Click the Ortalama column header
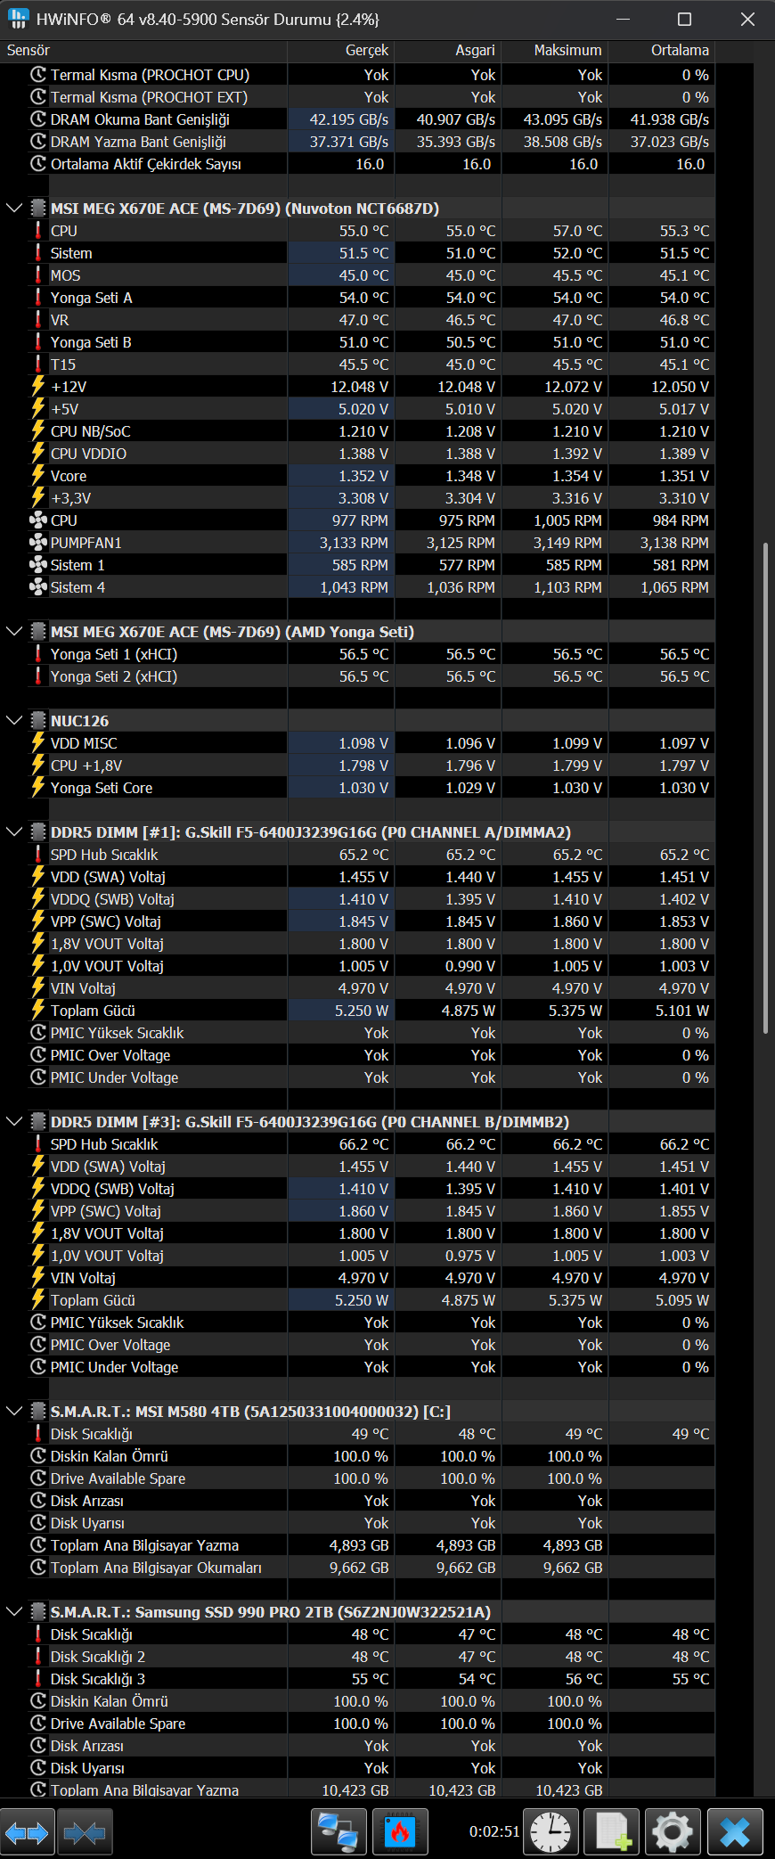 tap(661, 51)
